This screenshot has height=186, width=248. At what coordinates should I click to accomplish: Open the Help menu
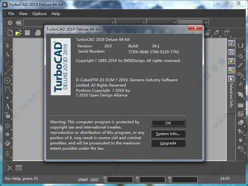point(56,14)
